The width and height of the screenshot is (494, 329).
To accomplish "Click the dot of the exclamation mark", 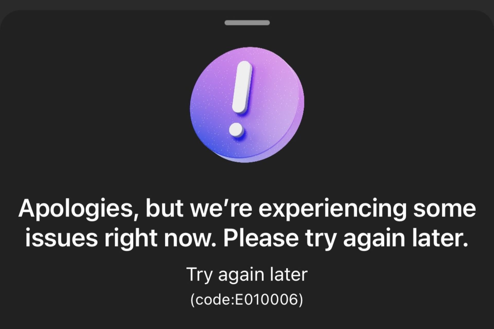I will [x=236, y=130].
